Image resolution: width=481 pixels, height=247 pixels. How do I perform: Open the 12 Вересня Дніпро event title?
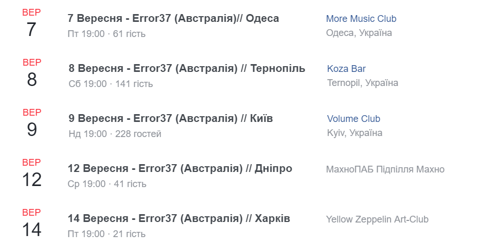[180, 169]
